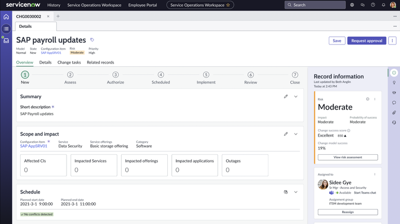Favorite Service Operations Workspace with star
Viewport: 400px width, 224px height.
click(228, 5)
